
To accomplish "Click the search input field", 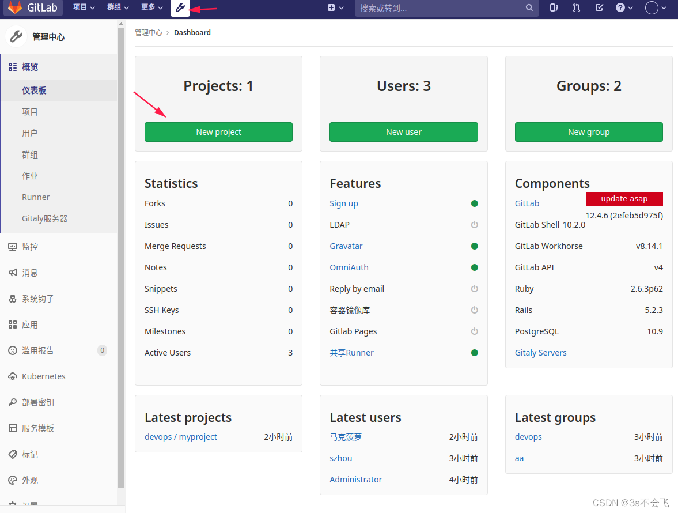I will pyautogui.click(x=446, y=8).
